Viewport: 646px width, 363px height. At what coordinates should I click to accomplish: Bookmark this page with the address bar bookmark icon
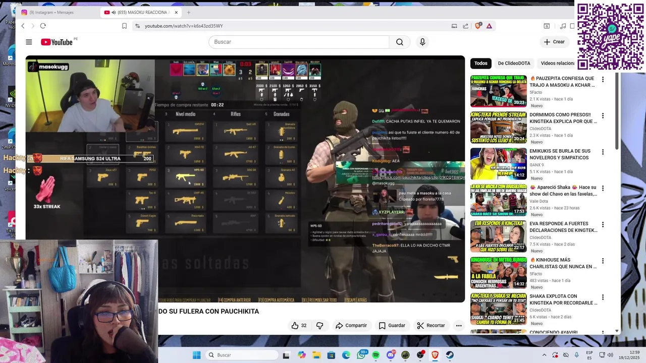point(124,26)
